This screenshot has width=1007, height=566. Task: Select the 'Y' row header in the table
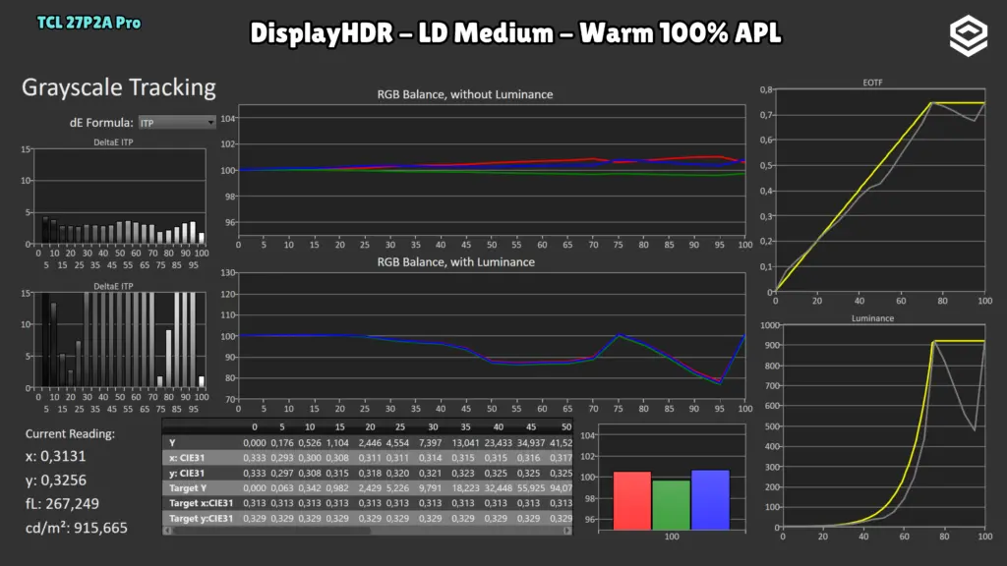[x=172, y=443]
